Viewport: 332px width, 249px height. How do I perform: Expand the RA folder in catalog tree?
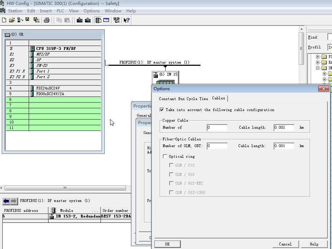[317, 62]
